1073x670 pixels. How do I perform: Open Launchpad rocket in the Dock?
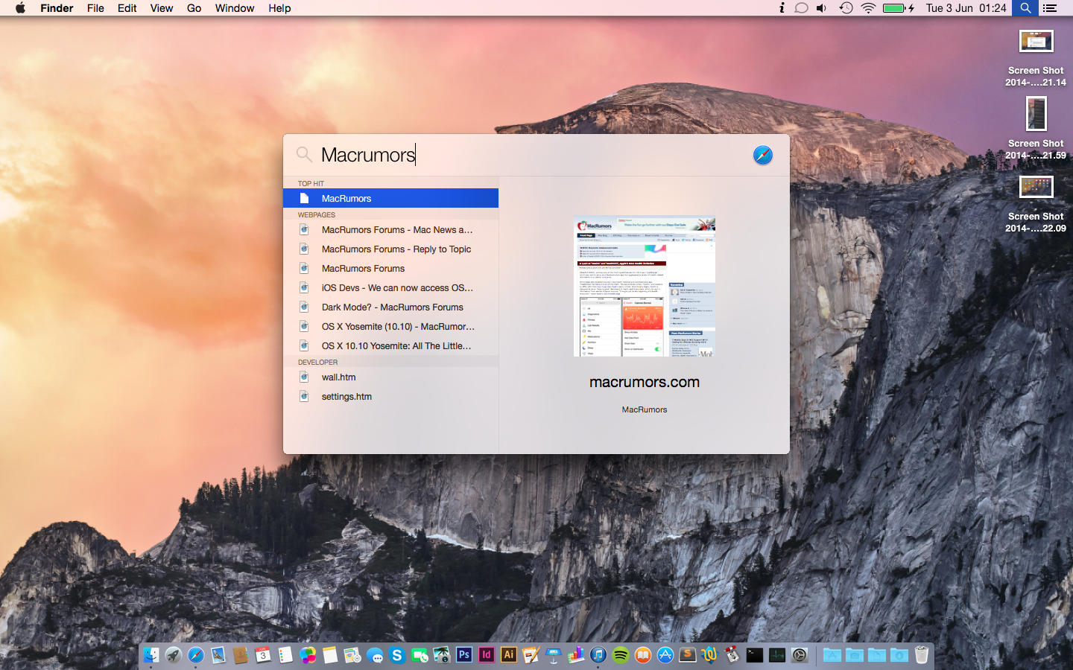pos(174,655)
